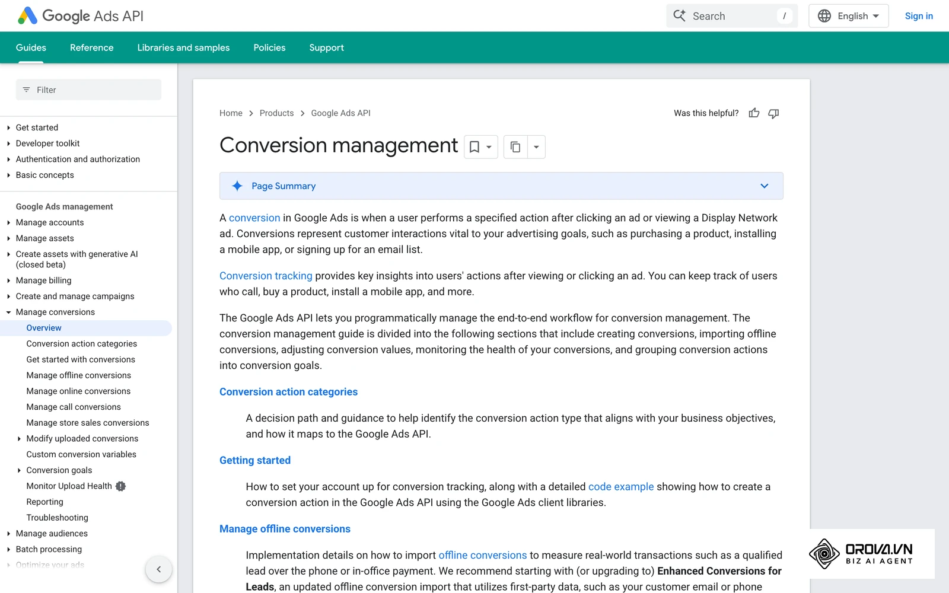Expand Conversion goals item
This screenshot has width=949, height=593.
coord(19,470)
